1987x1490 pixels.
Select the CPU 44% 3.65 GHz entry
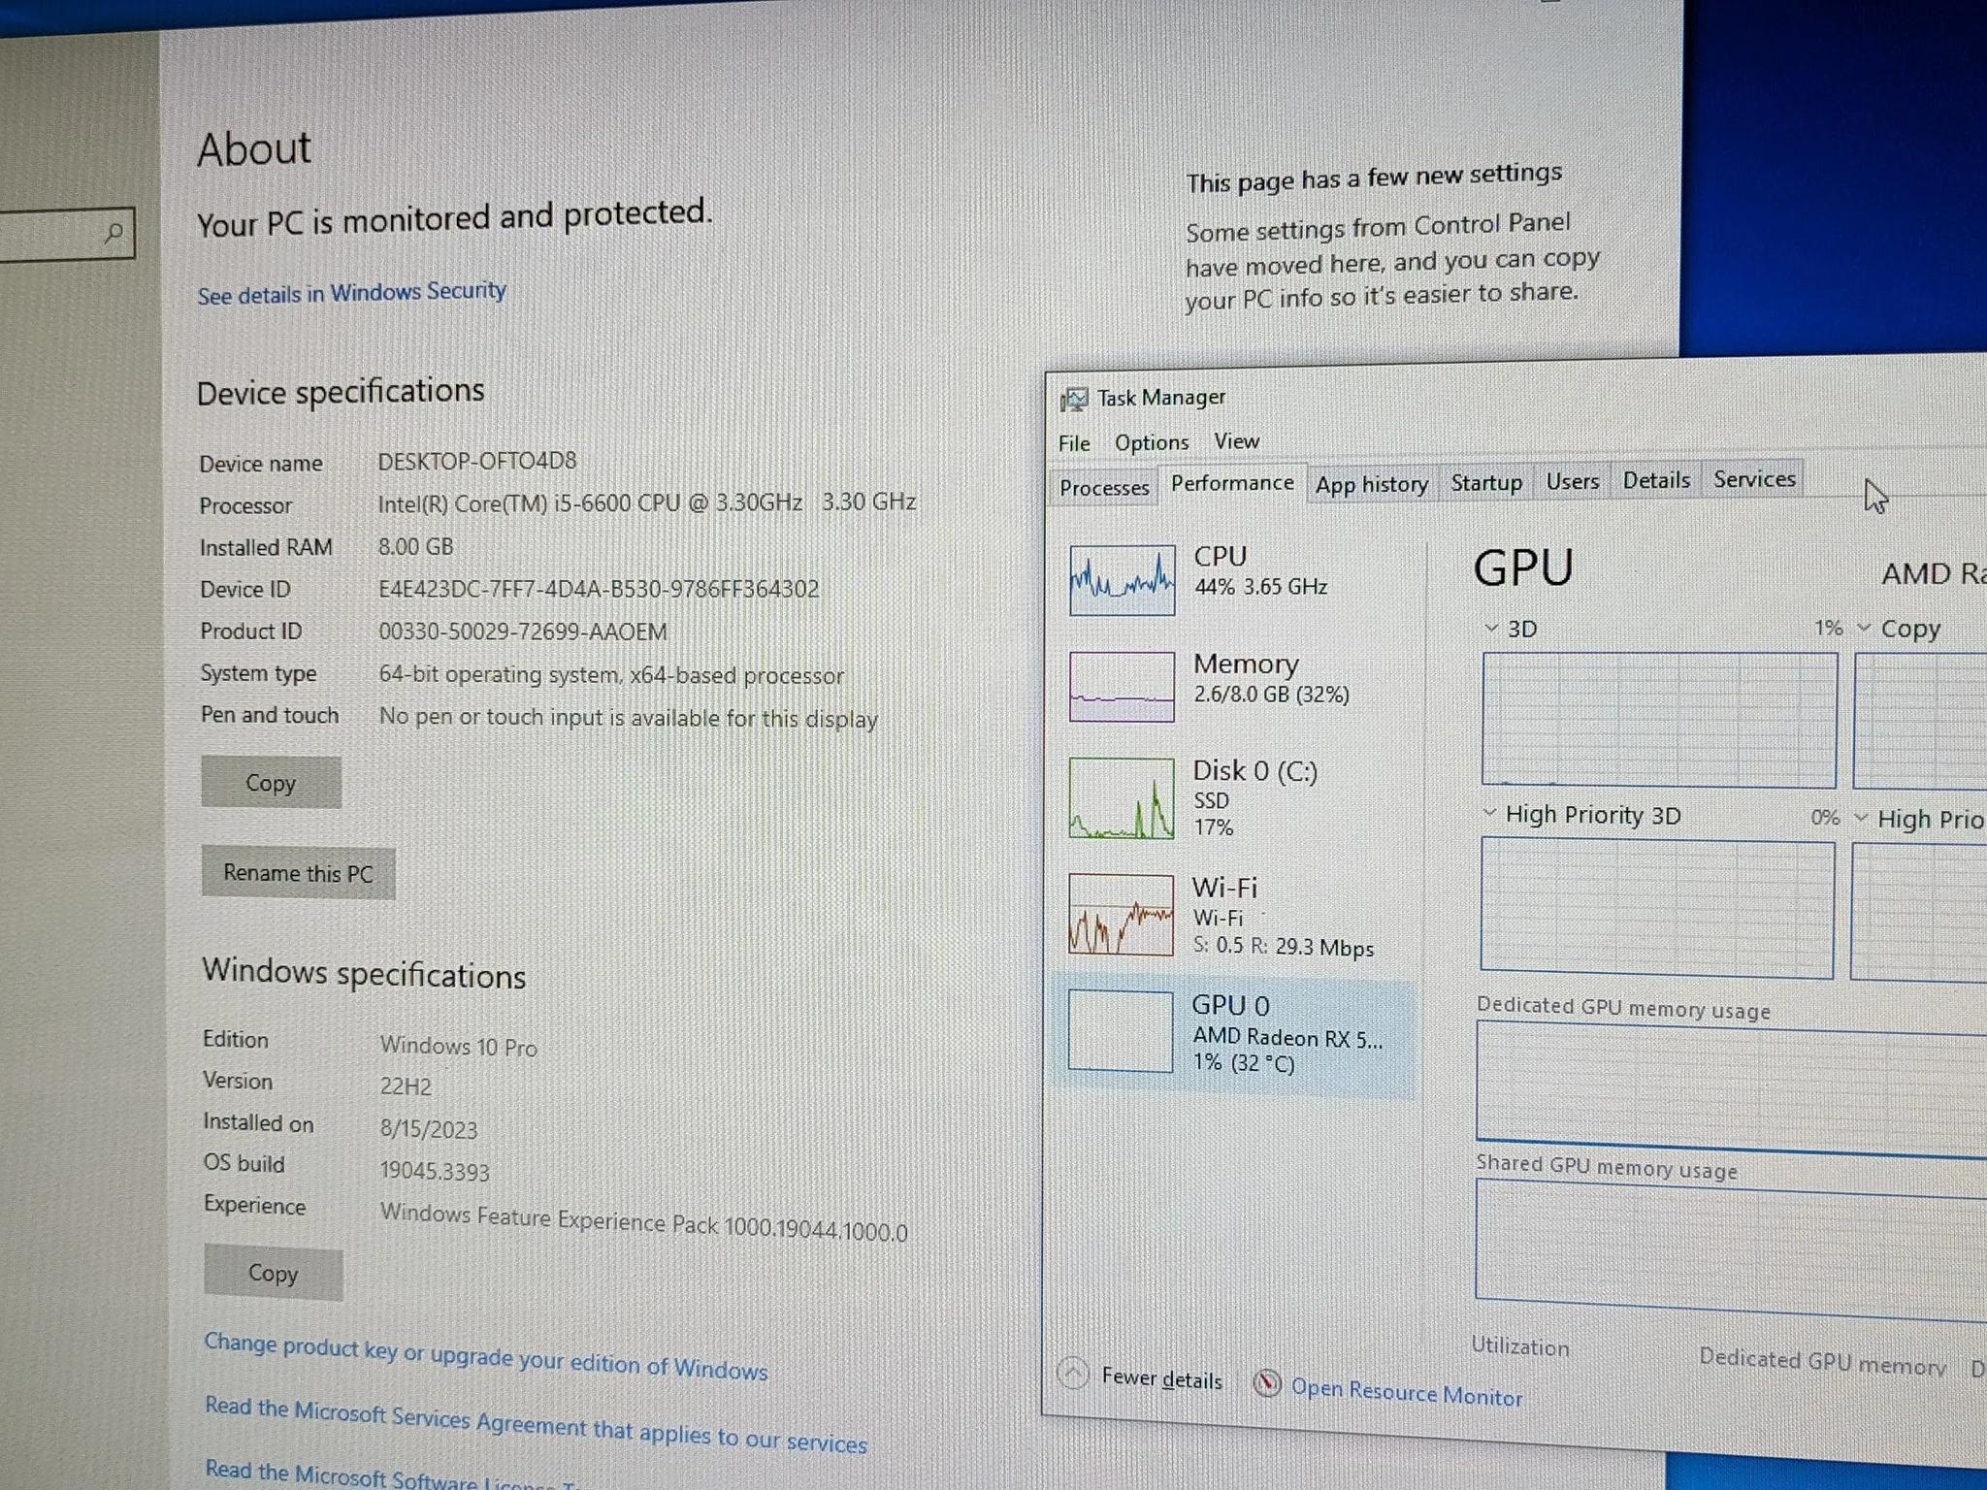(x=1232, y=579)
